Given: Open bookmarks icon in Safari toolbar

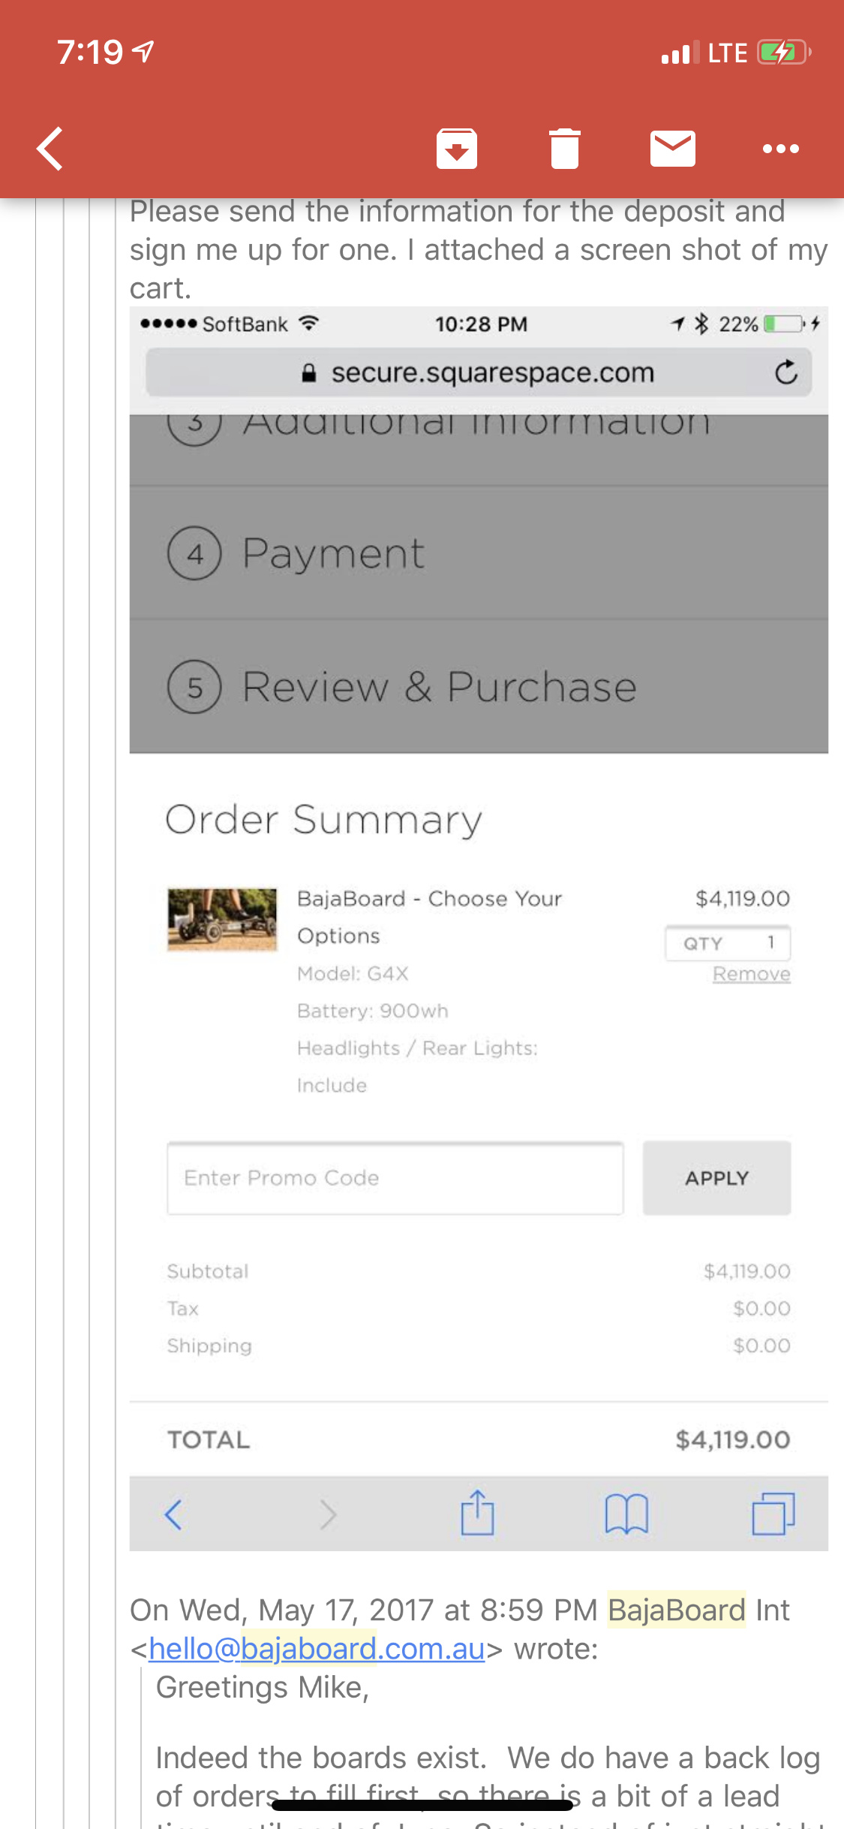Looking at the screenshot, I should pyautogui.click(x=626, y=1514).
